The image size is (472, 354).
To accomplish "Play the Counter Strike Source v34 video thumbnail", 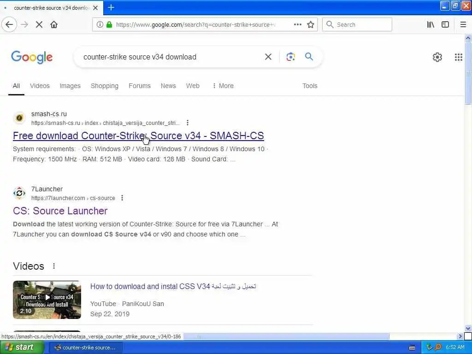I will (47, 300).
